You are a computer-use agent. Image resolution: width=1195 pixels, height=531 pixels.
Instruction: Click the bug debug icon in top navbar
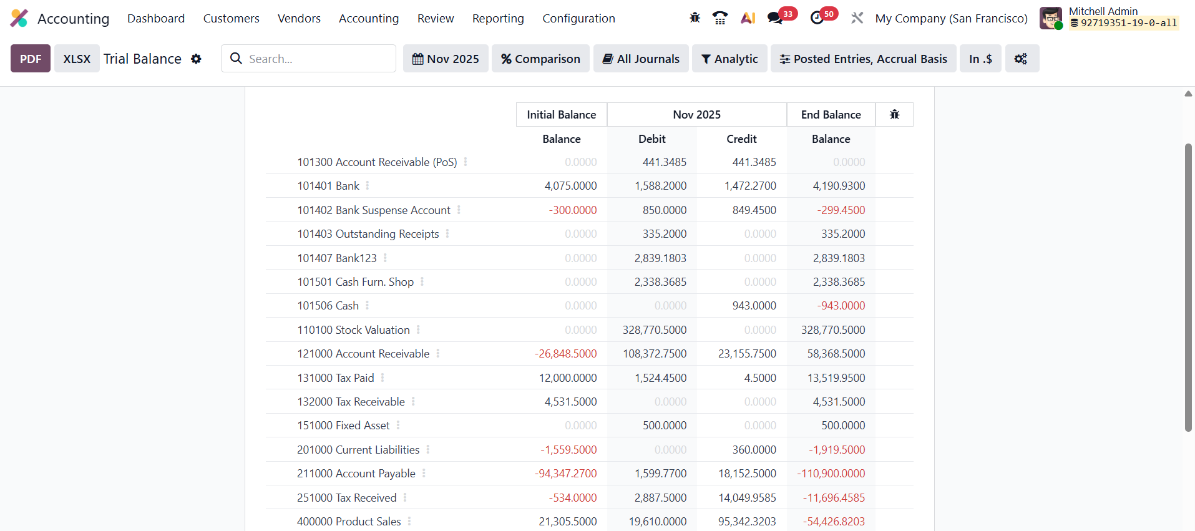[695, 18]
